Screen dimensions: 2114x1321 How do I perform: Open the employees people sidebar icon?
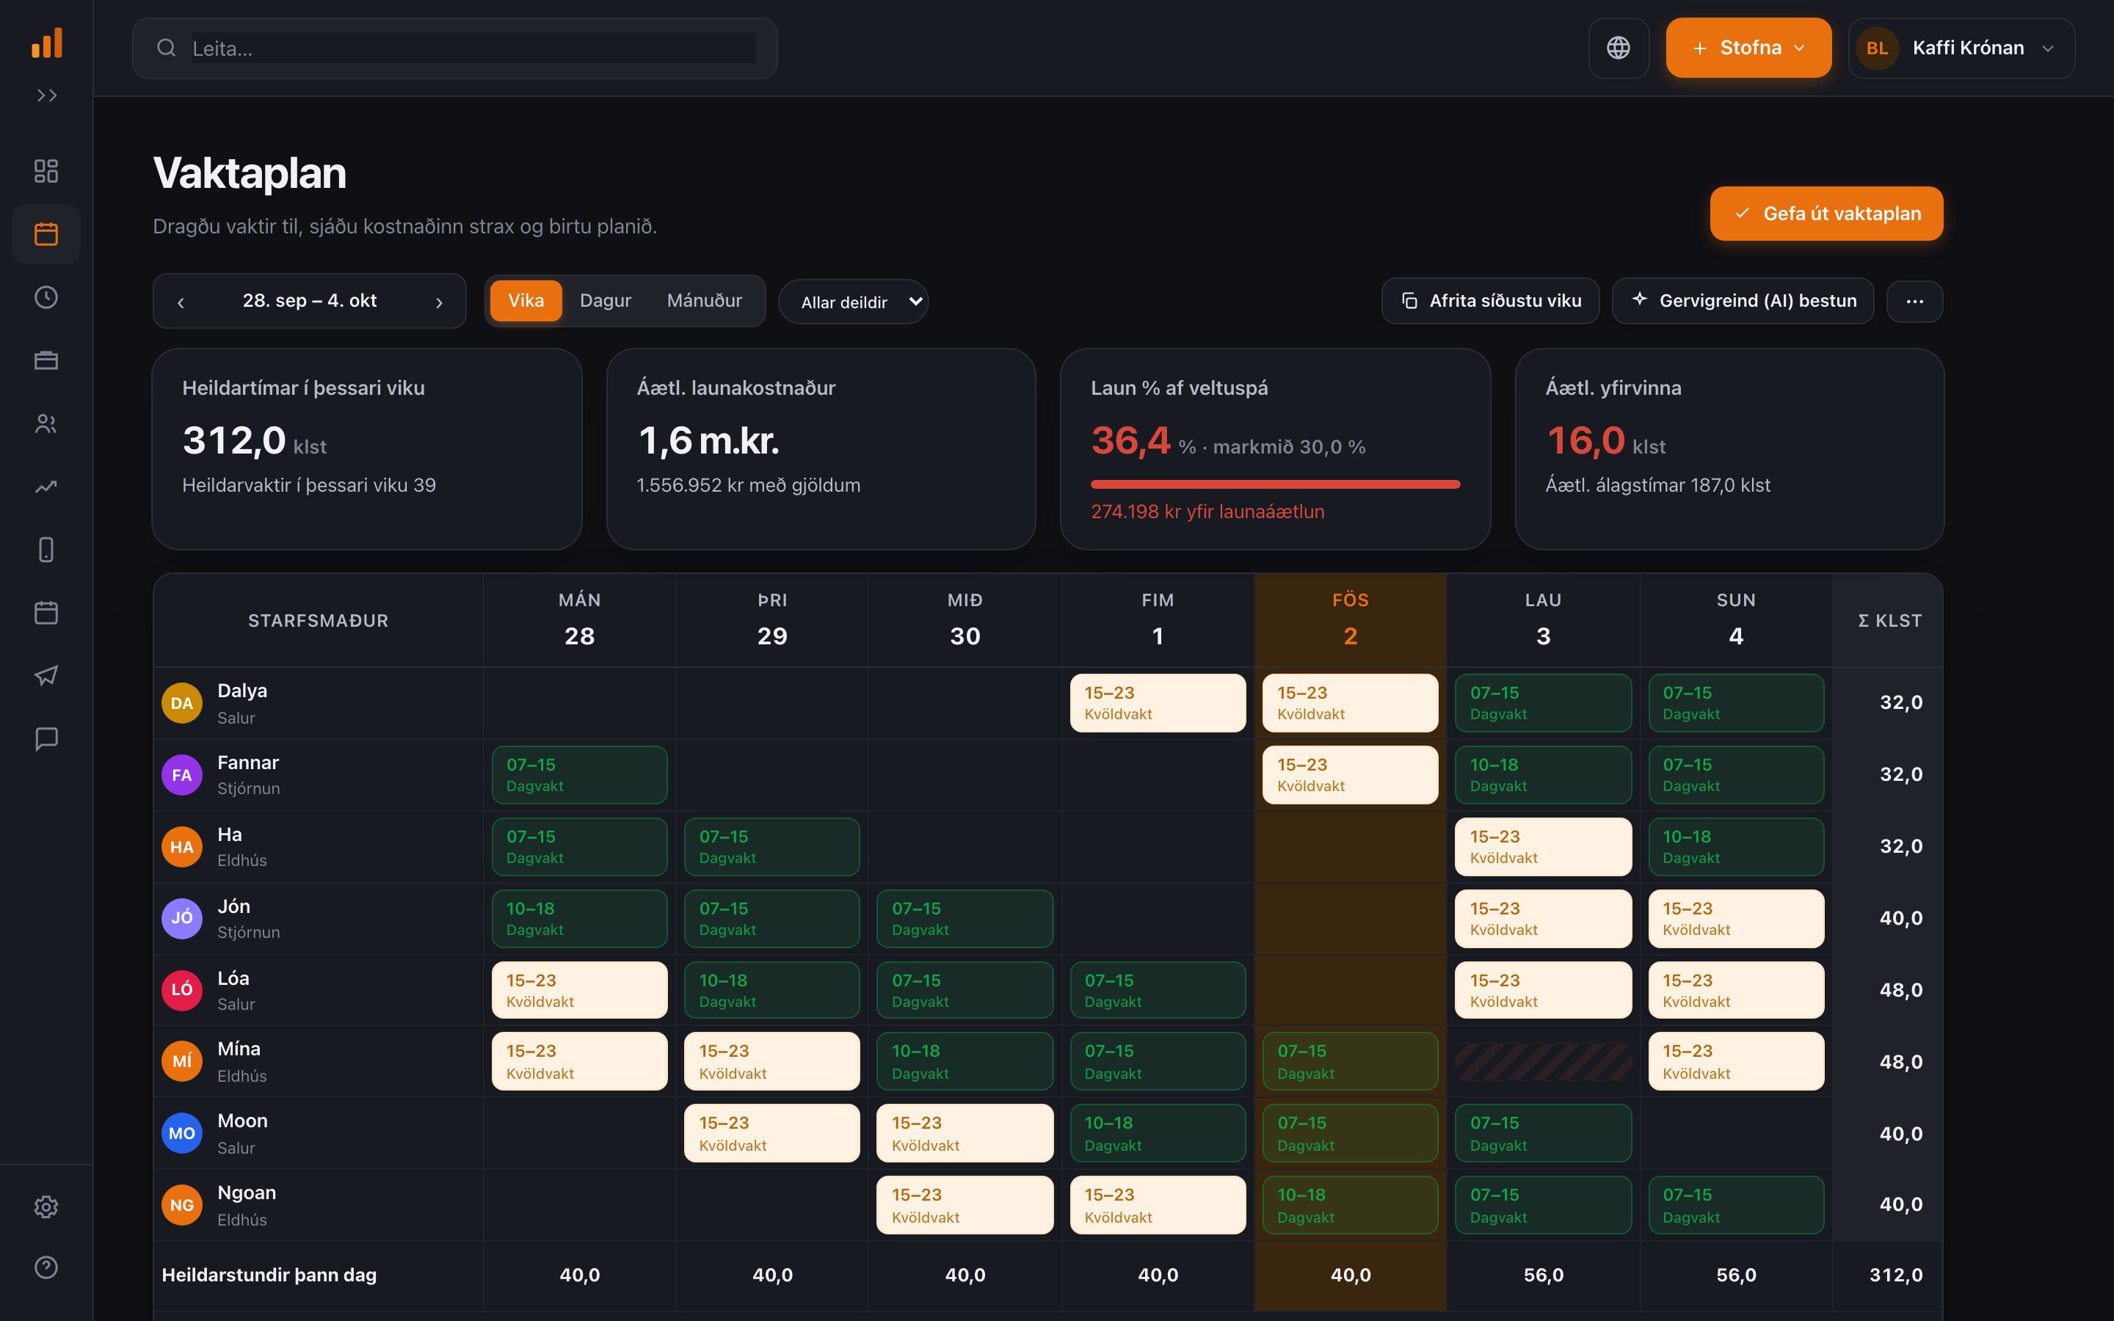click(x=46, y=423)
